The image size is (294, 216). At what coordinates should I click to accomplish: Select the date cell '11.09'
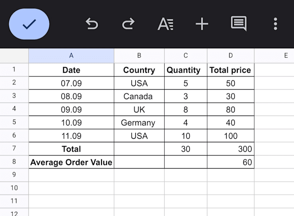tap(71, 136)
